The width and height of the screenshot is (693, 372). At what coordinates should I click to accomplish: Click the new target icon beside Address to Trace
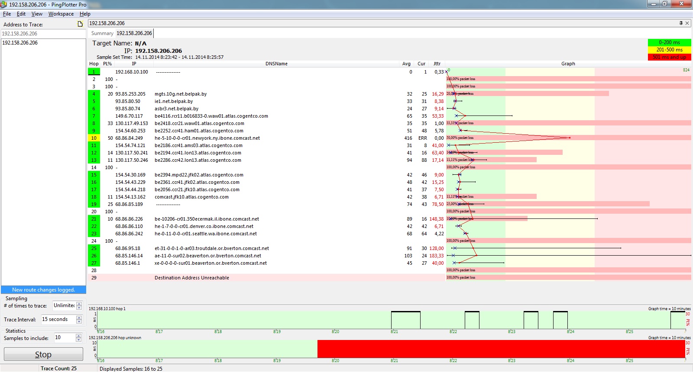coord(80,24)
